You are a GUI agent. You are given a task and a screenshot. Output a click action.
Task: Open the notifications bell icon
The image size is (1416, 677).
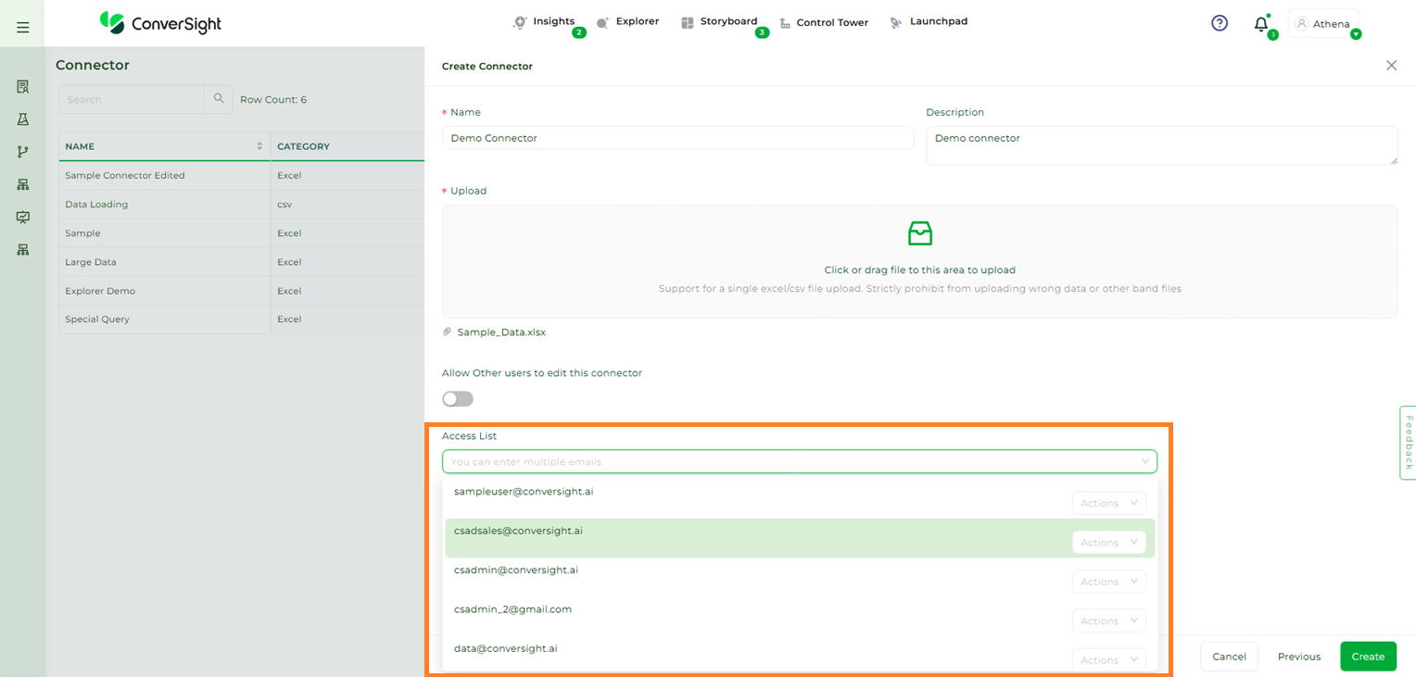click(x=1260, y=24)
